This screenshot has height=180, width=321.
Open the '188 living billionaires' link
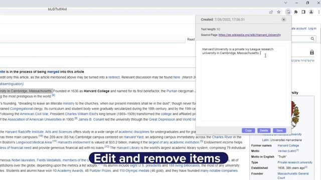[x=184, y=165]
